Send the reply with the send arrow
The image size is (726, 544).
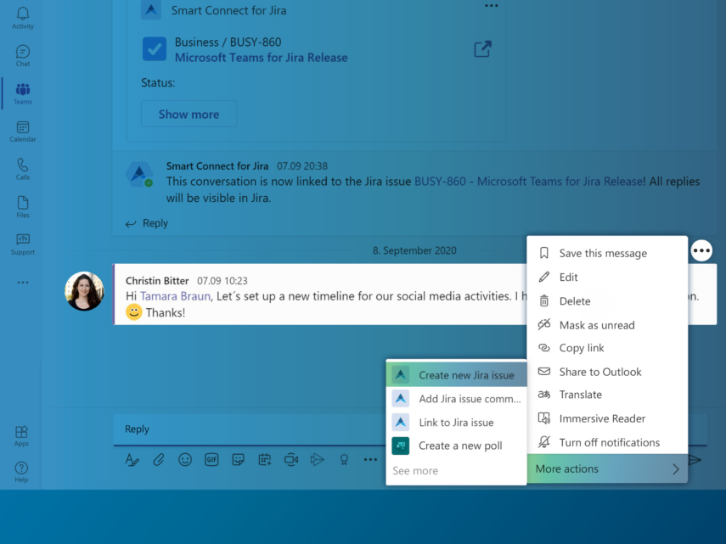click(x=695, y=460)
